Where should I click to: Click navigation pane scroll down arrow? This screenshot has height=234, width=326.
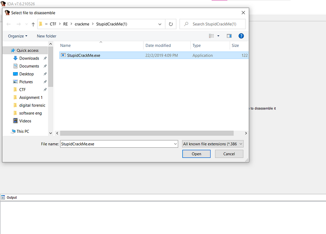click(x=51, y=133)
